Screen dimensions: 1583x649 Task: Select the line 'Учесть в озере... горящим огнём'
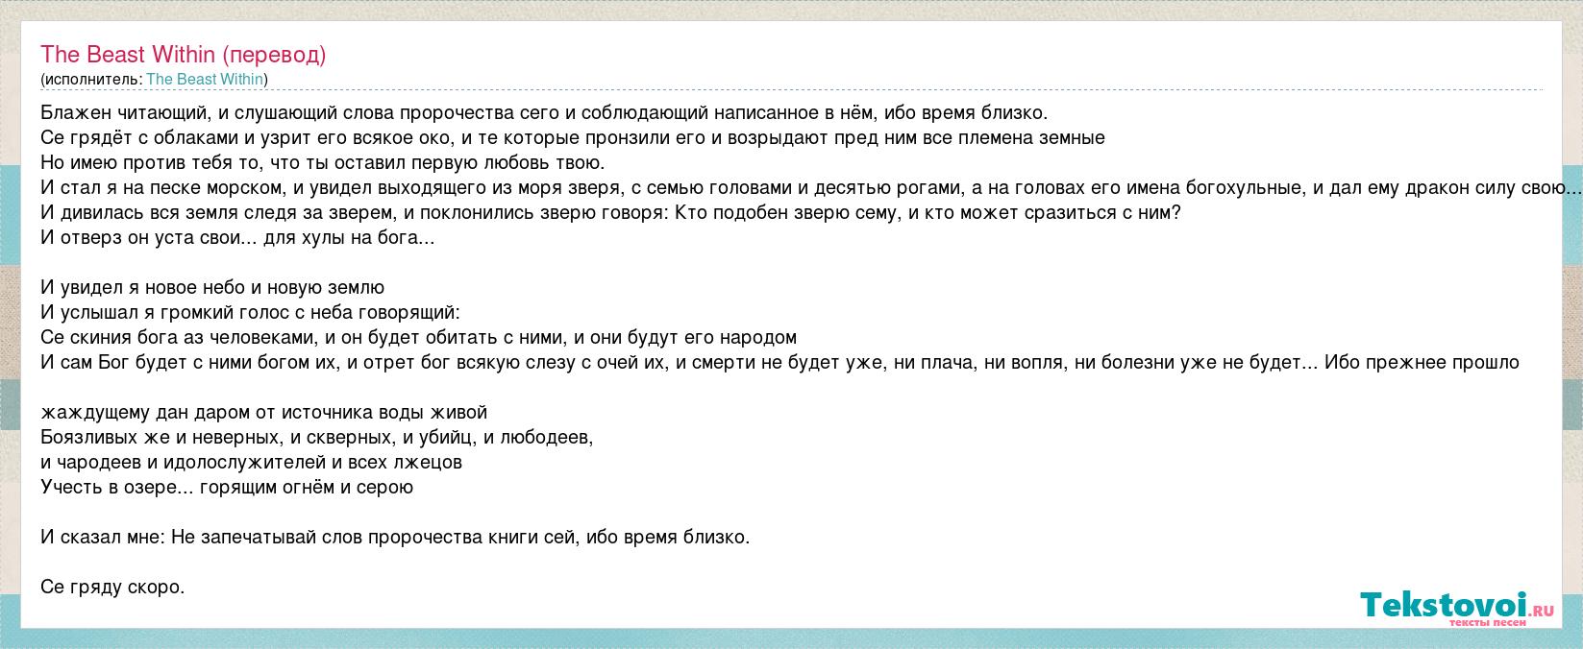(227, 487)
